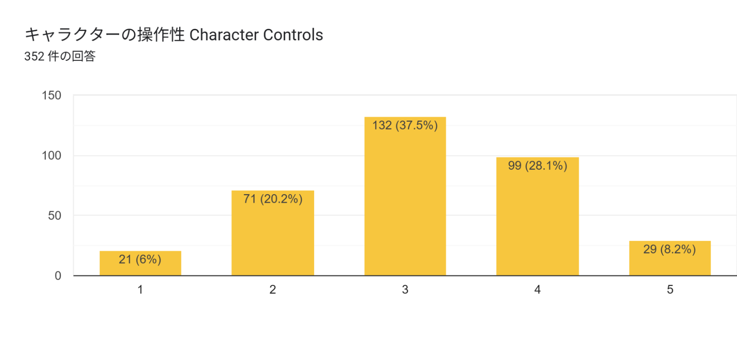Click the '352 件の回答' response count text
The image size is (737, 351).
point(60,56)
